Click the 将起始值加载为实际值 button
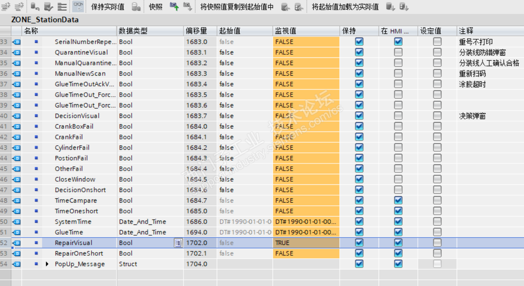This screenshot has height=286, width=524. (x=345, y=7)
